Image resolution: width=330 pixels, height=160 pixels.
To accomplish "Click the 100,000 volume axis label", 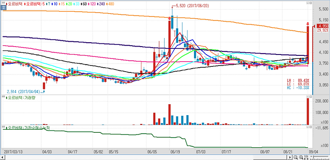I will click(322, 113).
